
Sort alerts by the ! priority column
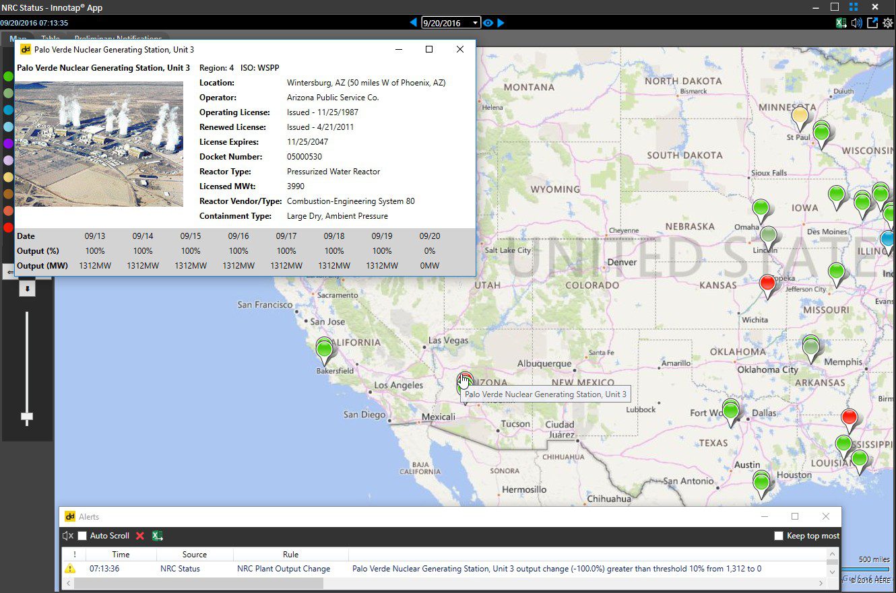pyautogui.click(x=74, y=555)
